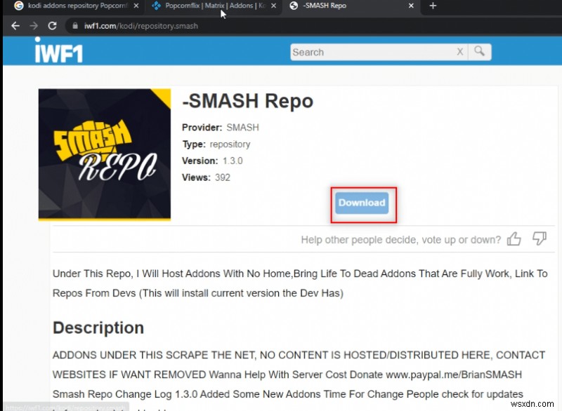Viewport: 562px width, 411px height.
Task: Click the SMASH Repo logo thumbnail
Action: click(x=105, y=154)
